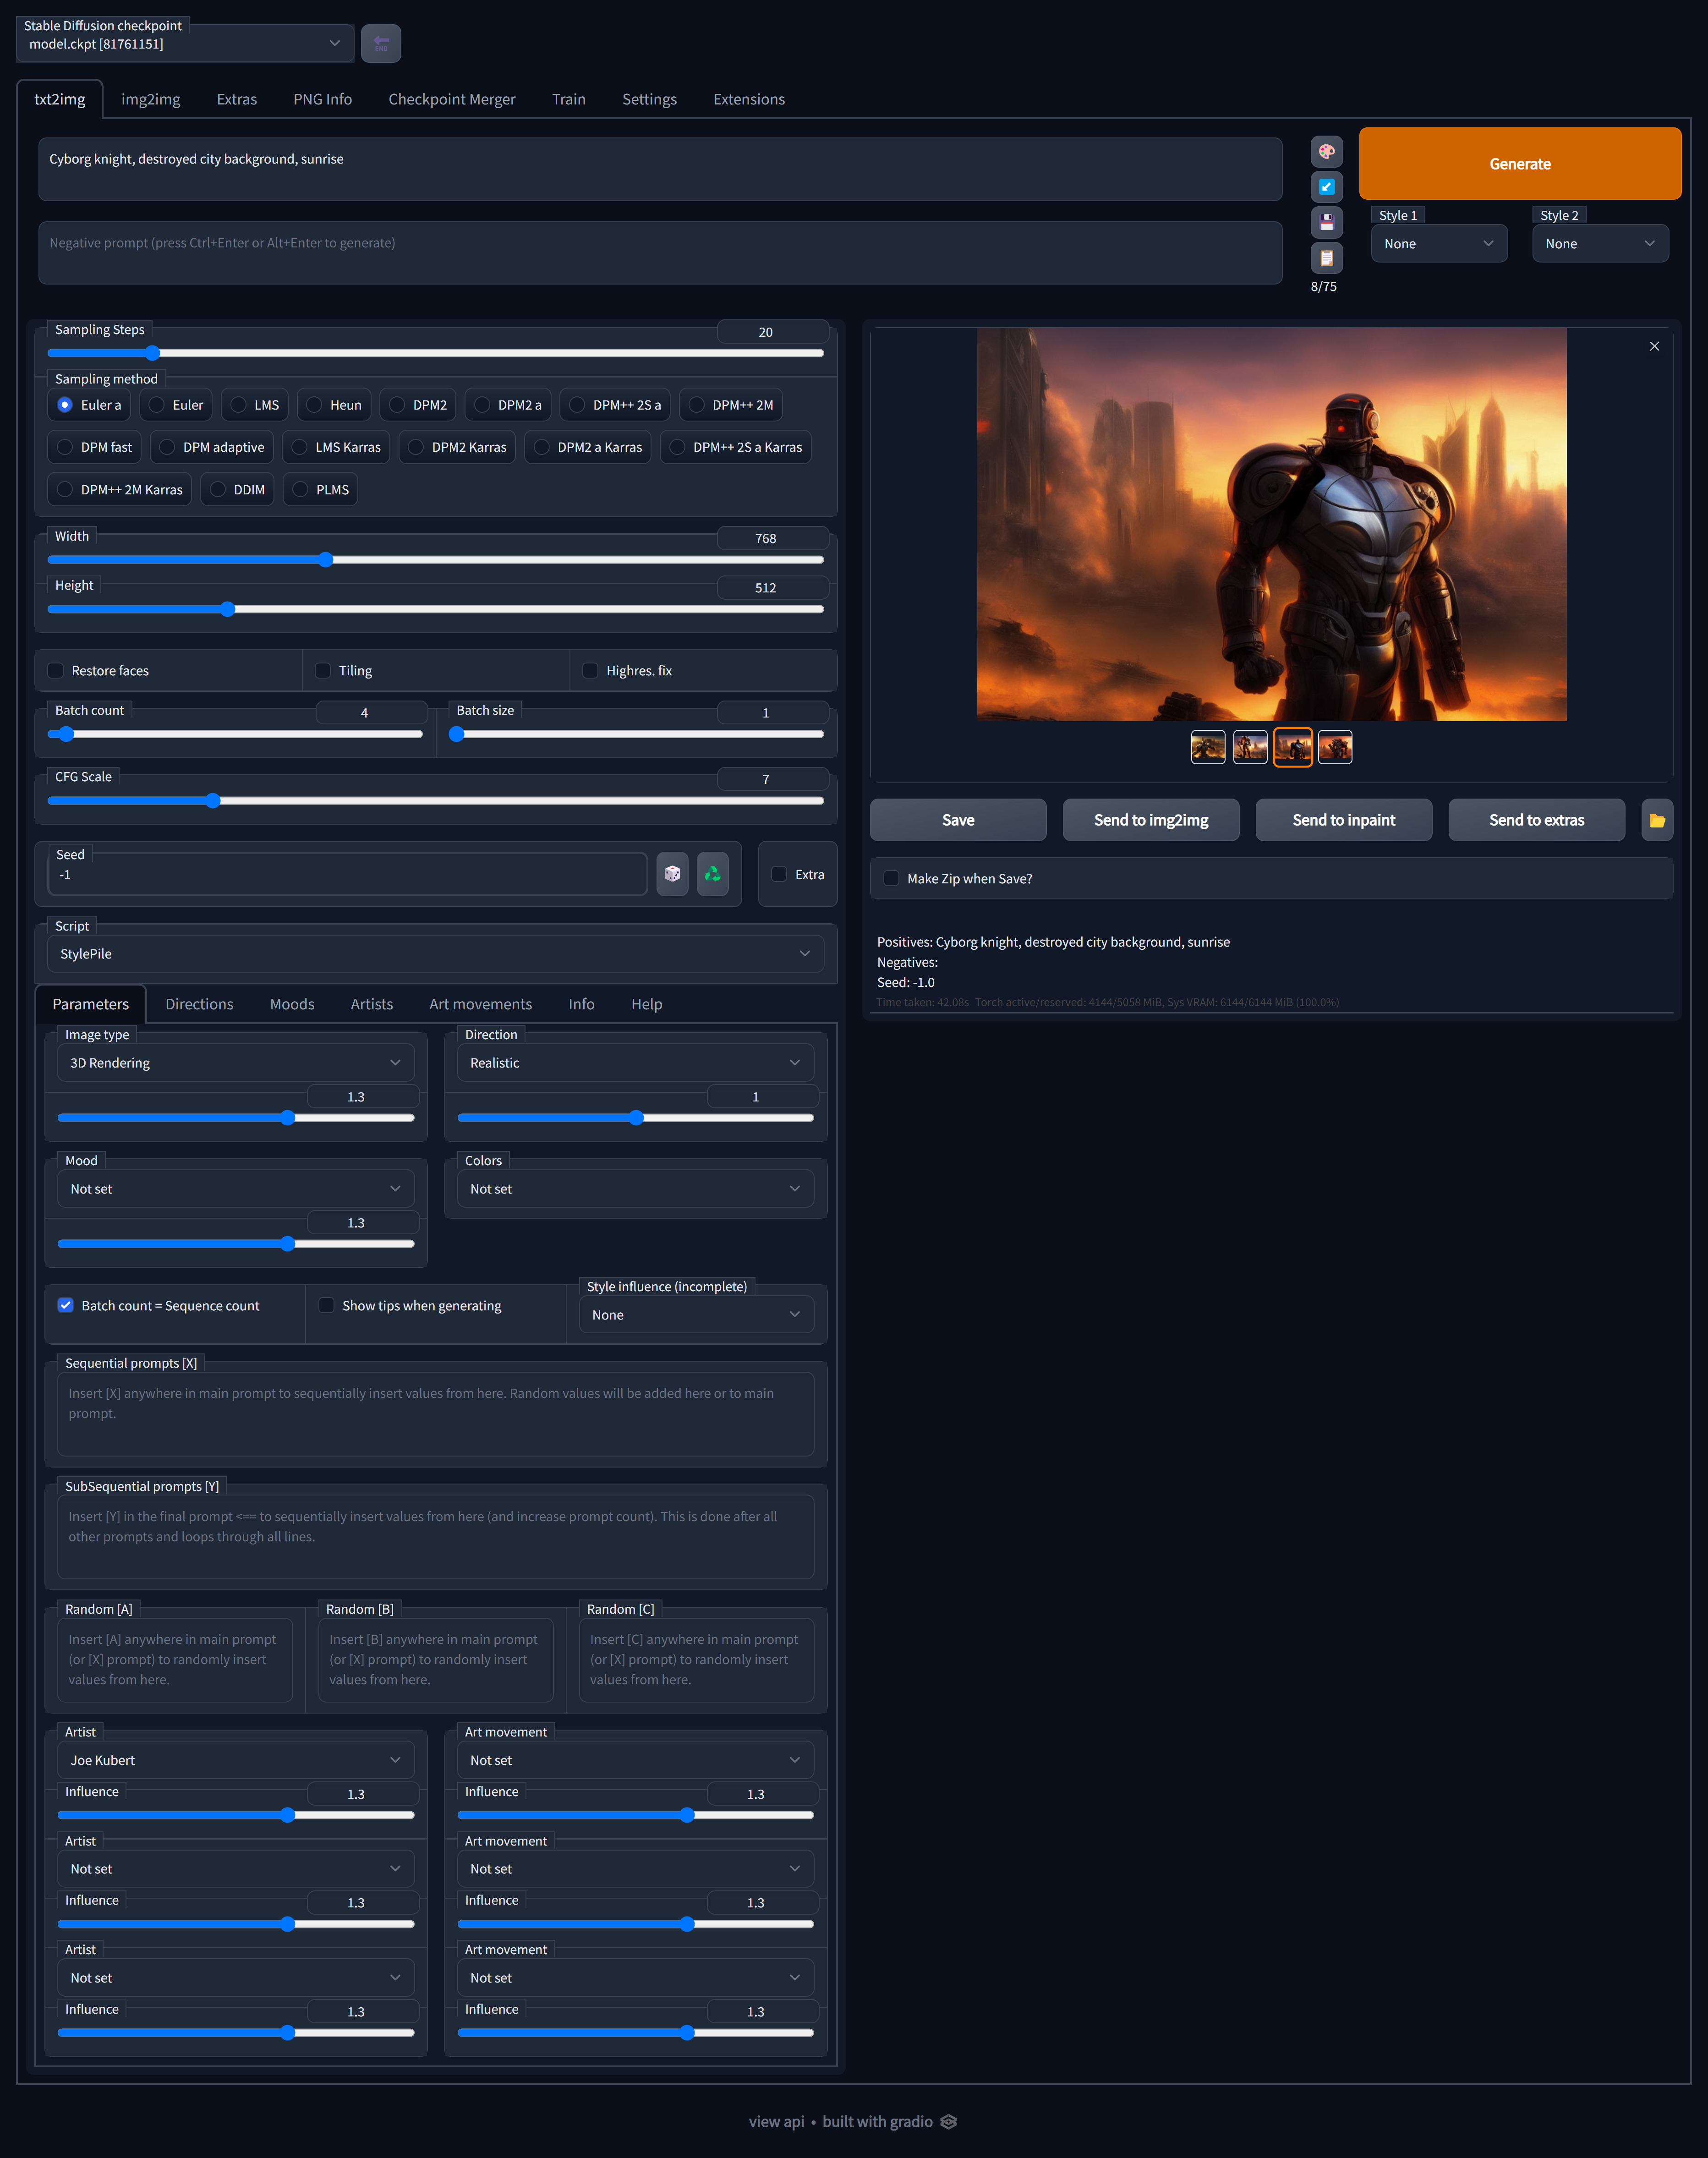Switch to StylePile Directions tab
This screenshot has width=1708, height=2158.
(199, 1004)
